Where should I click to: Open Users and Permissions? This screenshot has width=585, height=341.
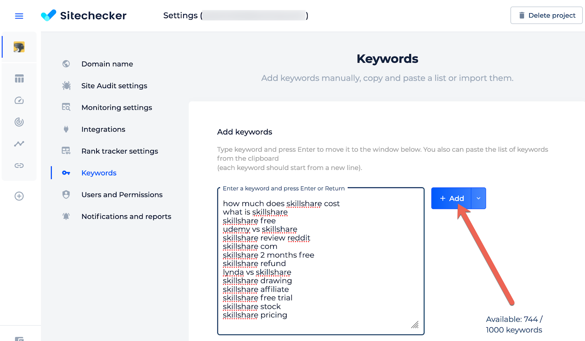point(122,195)
